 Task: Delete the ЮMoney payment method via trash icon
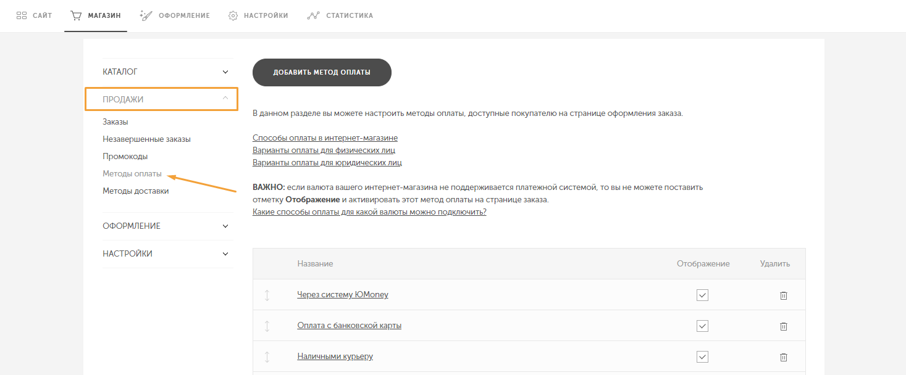point(783,295)
